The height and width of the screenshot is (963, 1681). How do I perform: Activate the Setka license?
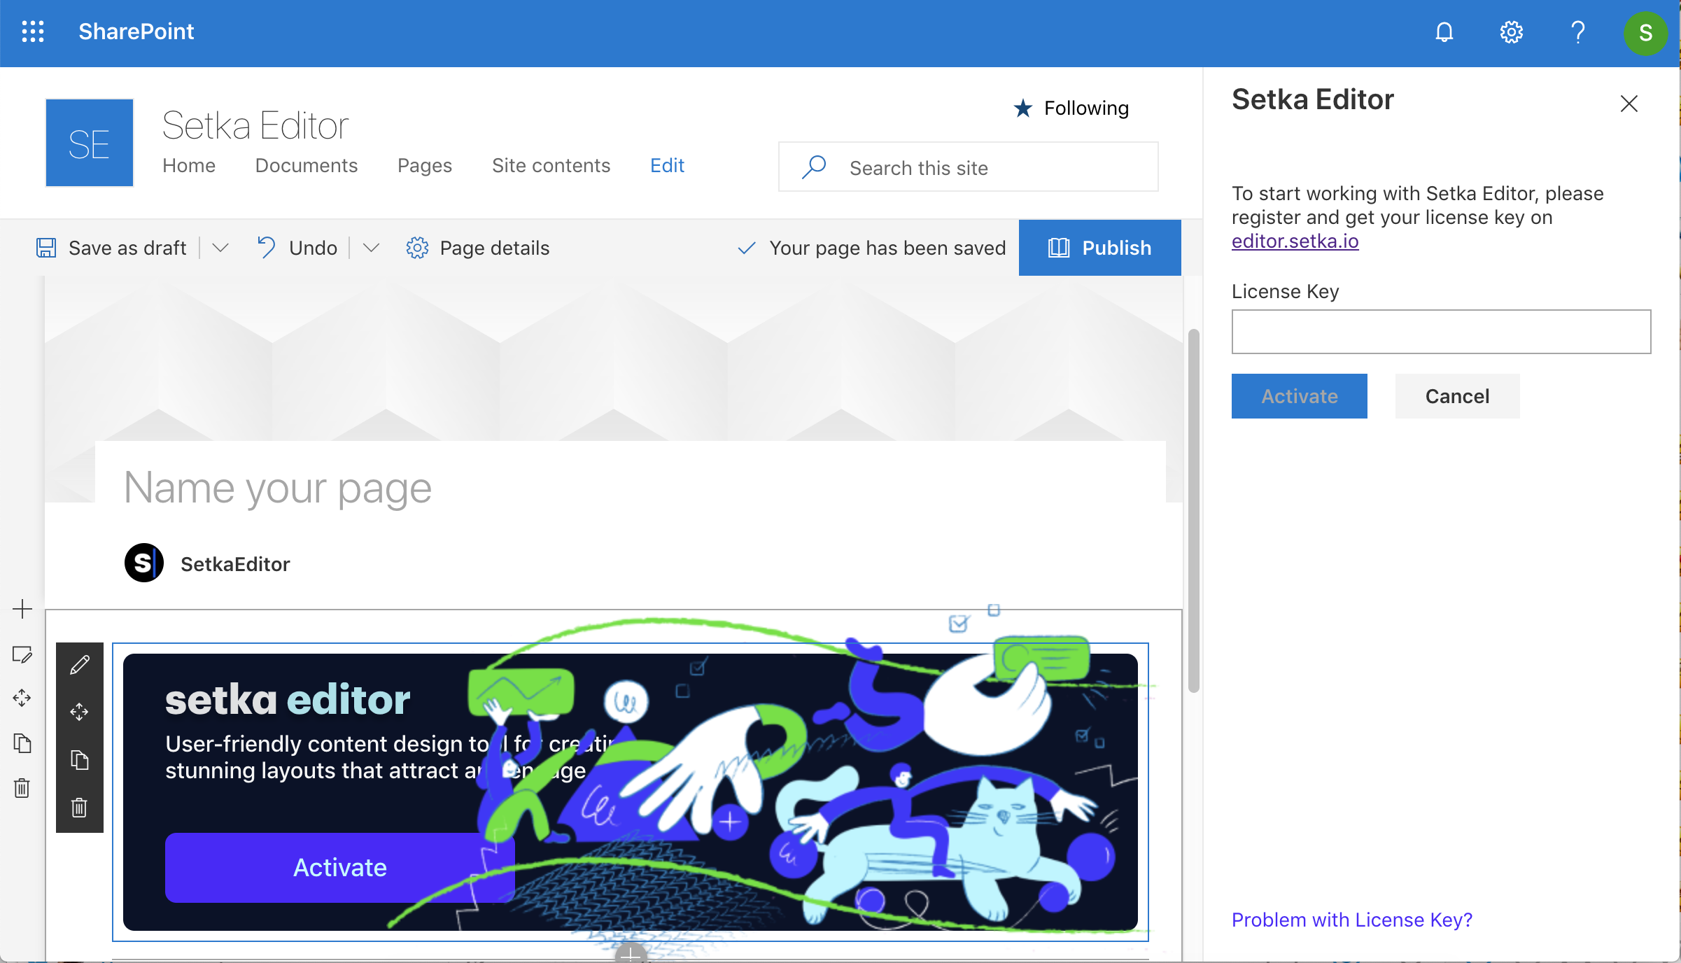click(x=1298, y=396)
